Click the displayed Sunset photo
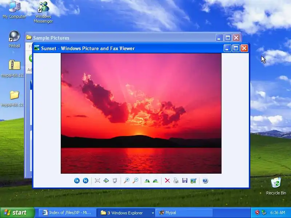The width and height of the screenshot is (291, 218). [x=141, y=113]
